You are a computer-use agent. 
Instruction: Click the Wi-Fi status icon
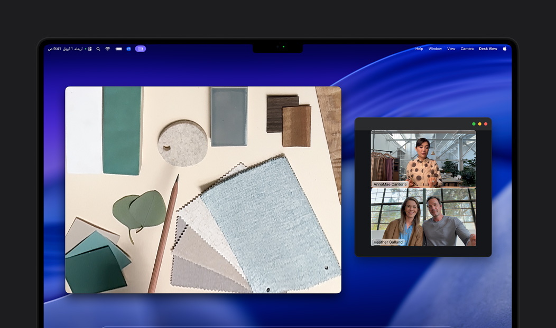click(x=108, y=49)
